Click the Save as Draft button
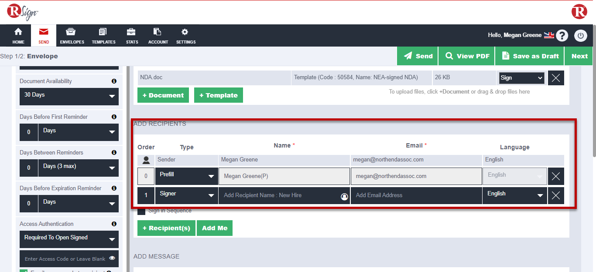 point(530,56)
